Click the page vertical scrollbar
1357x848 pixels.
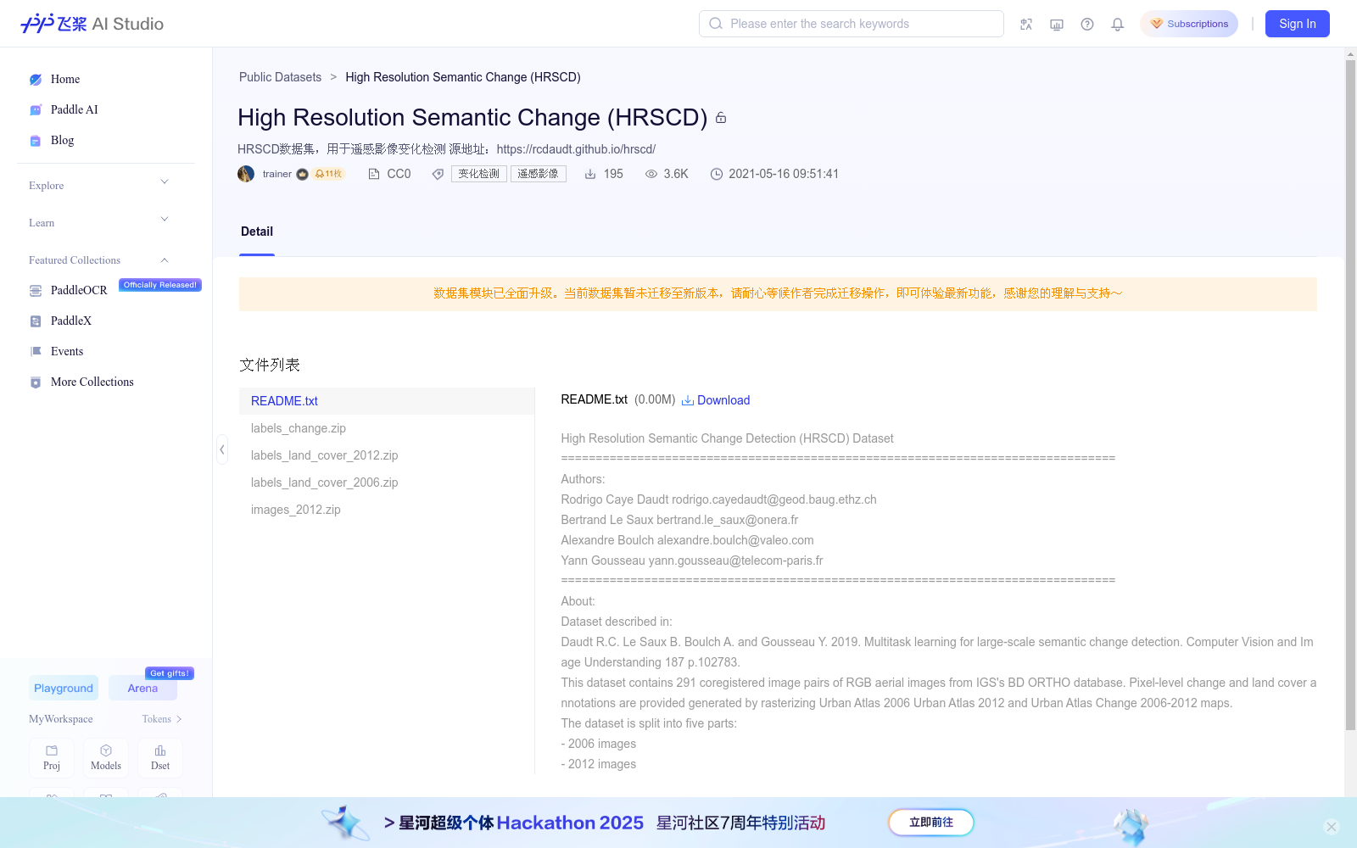1350,394
